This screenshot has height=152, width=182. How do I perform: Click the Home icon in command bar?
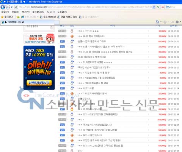(x=157, y=22)
